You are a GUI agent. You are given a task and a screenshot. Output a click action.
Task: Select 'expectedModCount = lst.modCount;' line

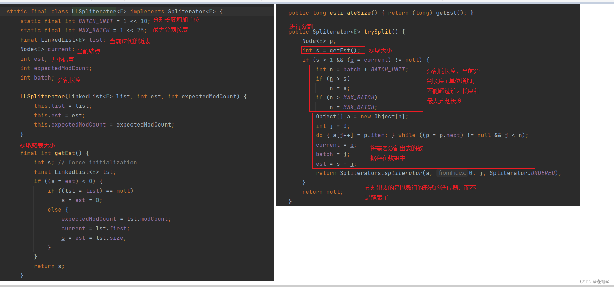click(x=116, y=219)
